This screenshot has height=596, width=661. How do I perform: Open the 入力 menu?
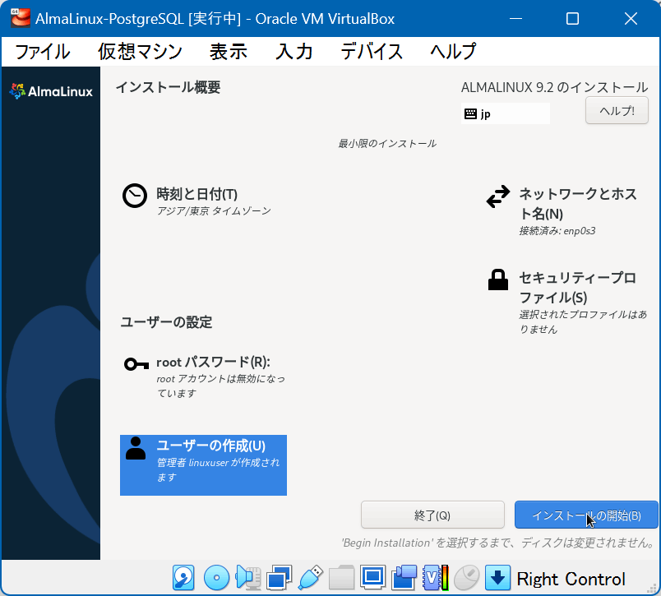[294, 52]
